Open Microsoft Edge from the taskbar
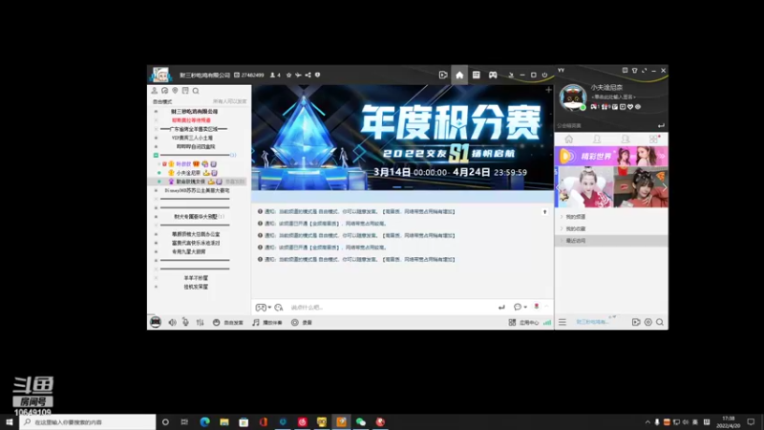 tap(204, 422)
